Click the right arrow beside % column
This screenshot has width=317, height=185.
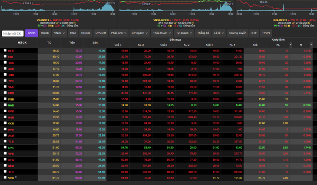311,44
